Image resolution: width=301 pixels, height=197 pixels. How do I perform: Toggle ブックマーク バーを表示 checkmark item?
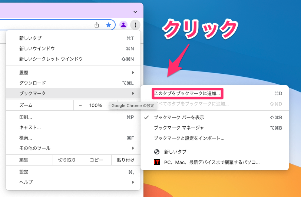[x=179, y=117]
